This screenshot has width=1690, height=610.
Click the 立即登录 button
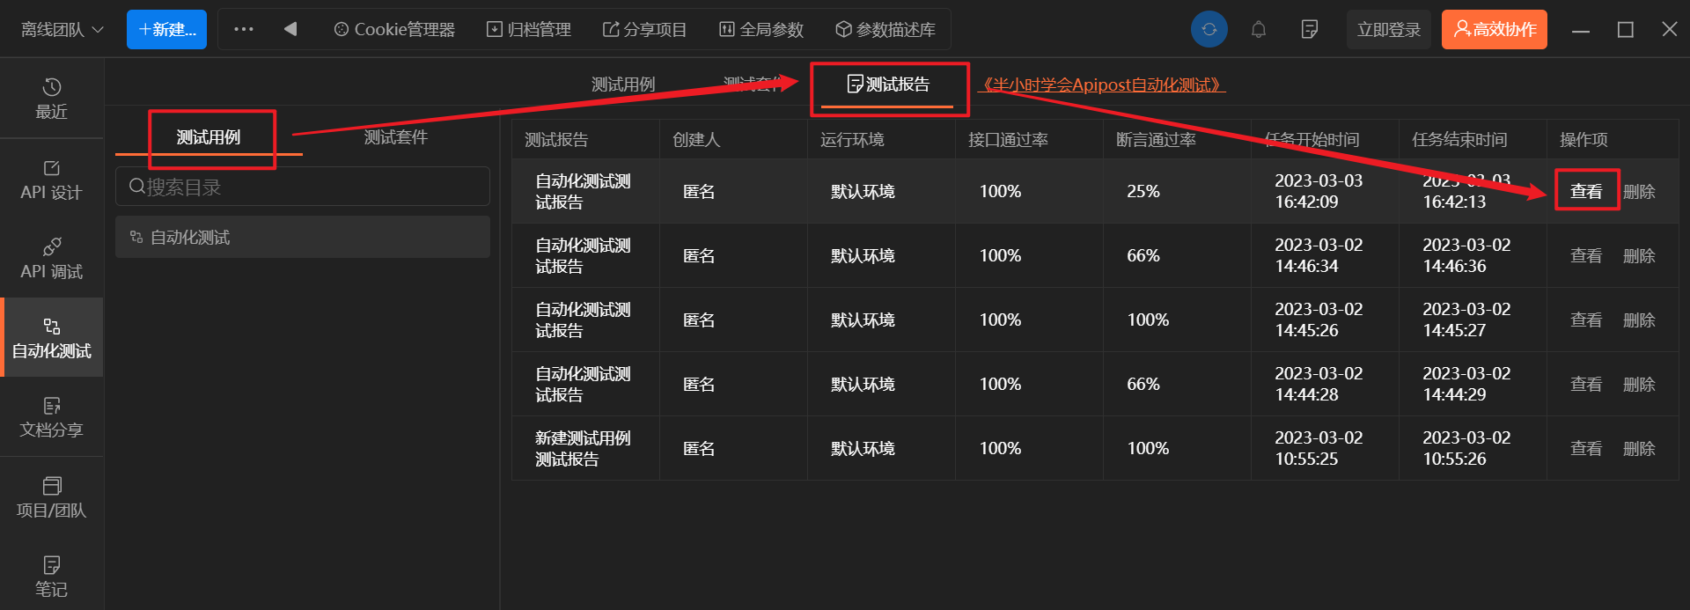(x=1389, y=30)
